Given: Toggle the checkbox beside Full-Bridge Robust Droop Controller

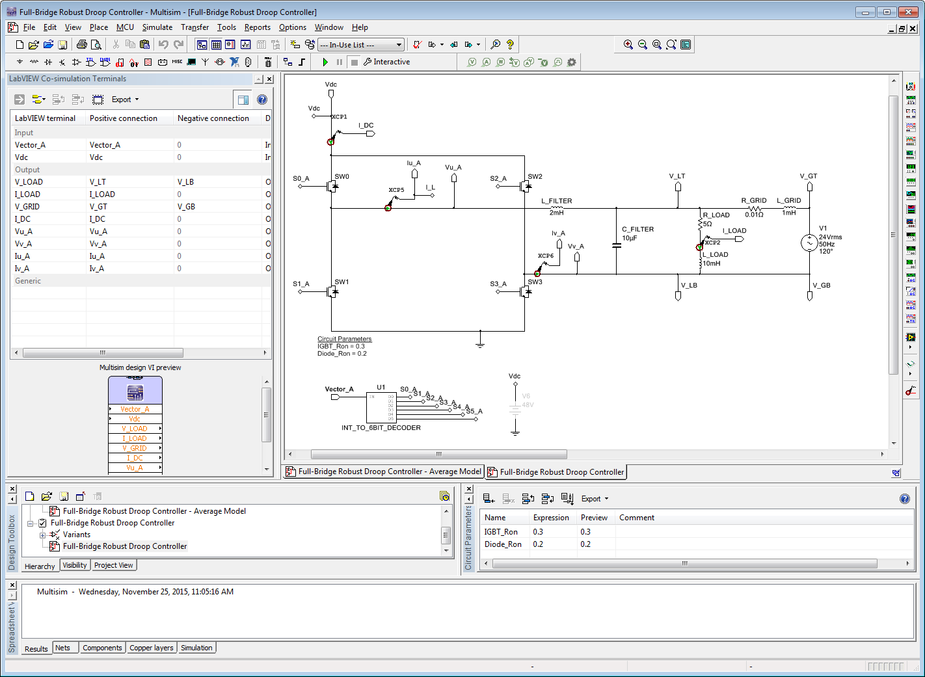Looking at the screenshot, I should pyautogui.click(x=43, y=523).
